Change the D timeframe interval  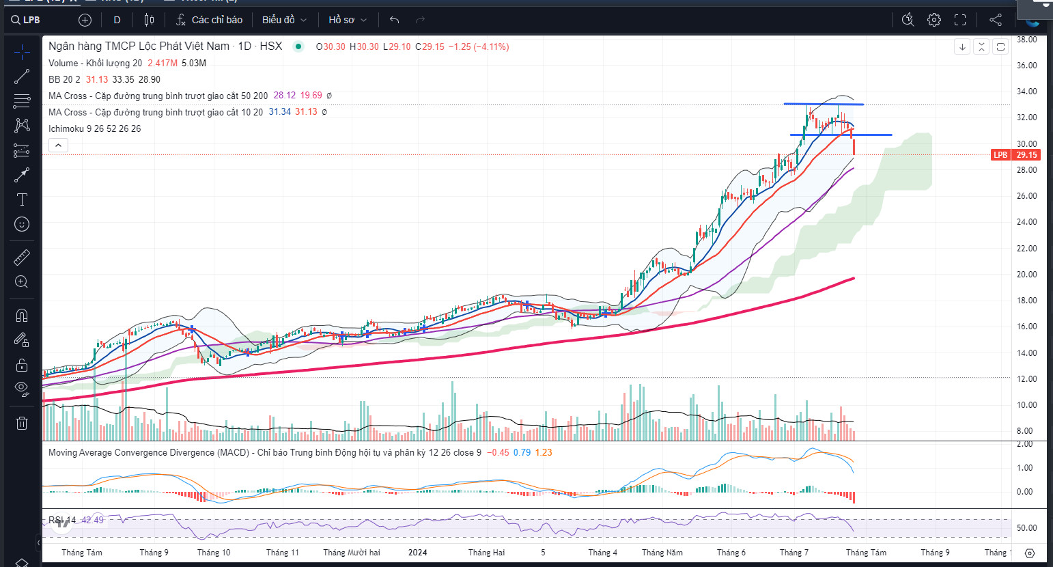[117, 20]
